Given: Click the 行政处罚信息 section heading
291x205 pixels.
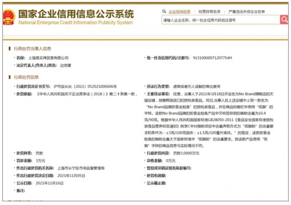Looking at the screenshot, I should (x=26, y=77).
